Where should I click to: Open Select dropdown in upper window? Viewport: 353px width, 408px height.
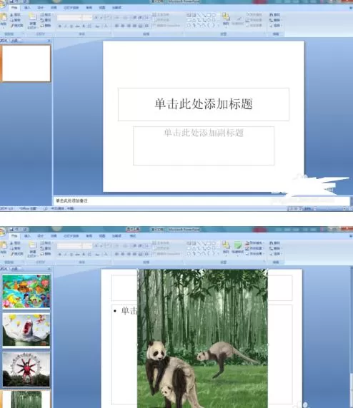pyautogui.click(x=275, y=26)
